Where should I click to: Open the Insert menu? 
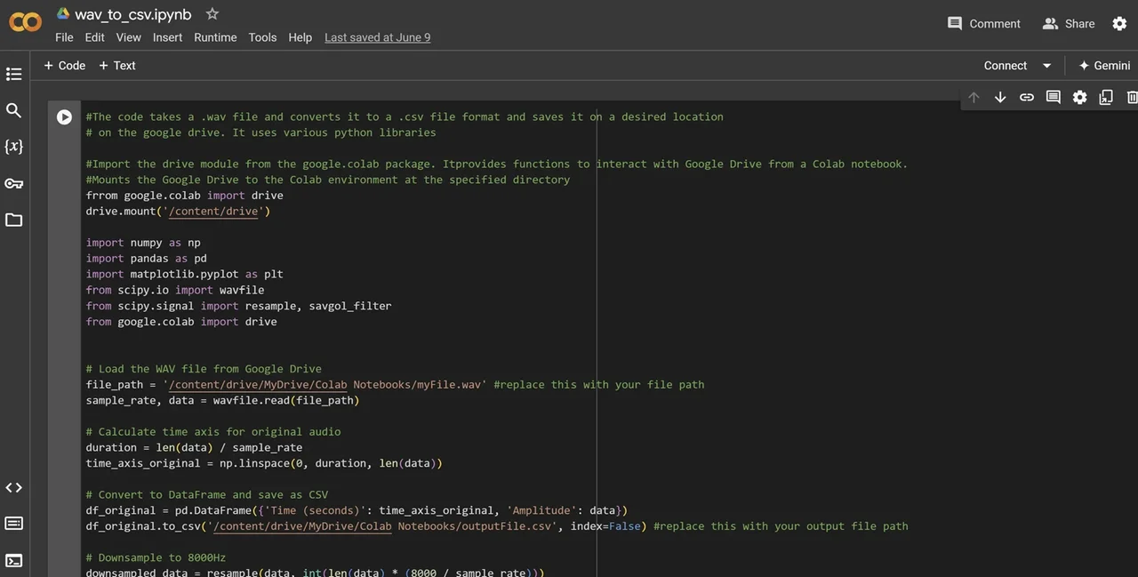167,37
